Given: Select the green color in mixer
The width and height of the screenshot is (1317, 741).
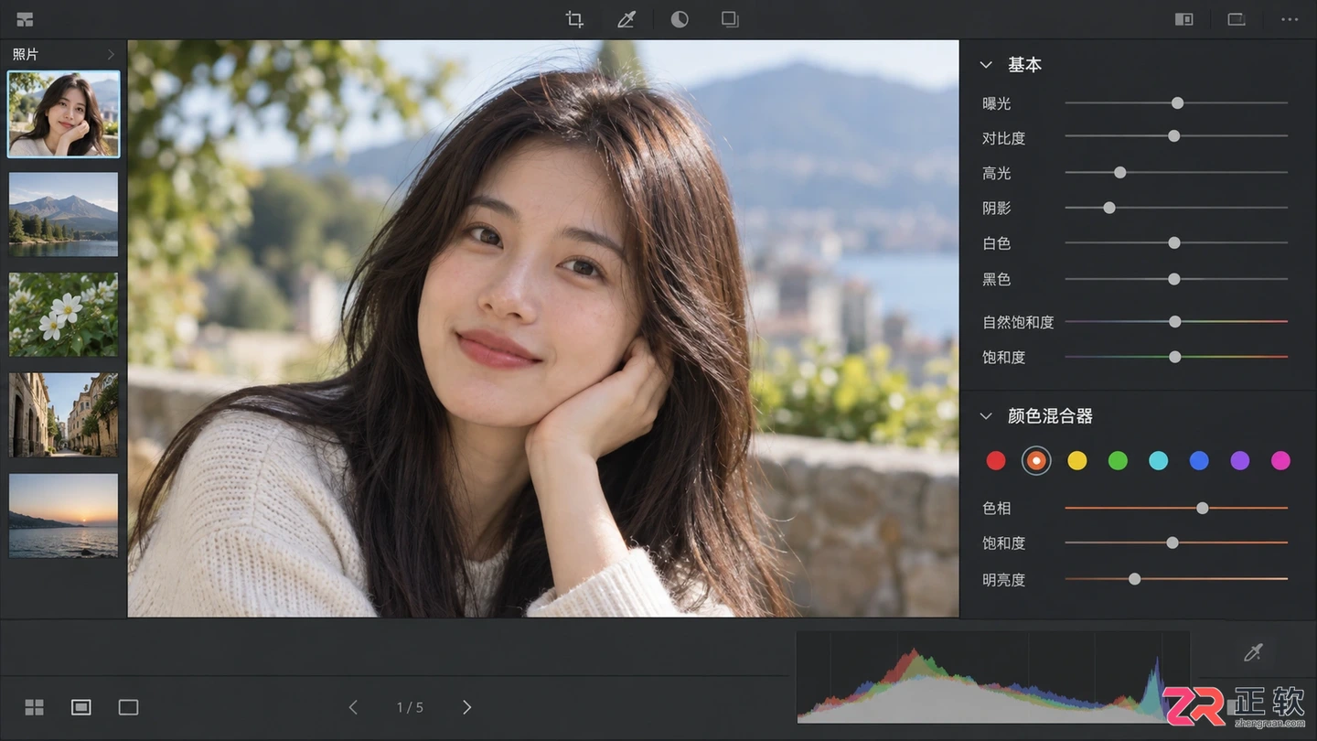Looking at the screenshot, I should (1118, 461).
